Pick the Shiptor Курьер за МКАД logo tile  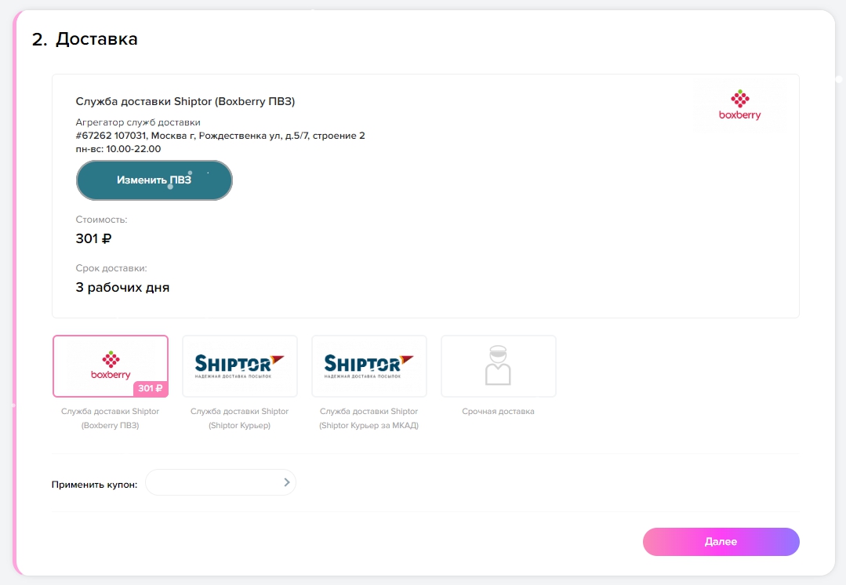[x=369, y=365]
